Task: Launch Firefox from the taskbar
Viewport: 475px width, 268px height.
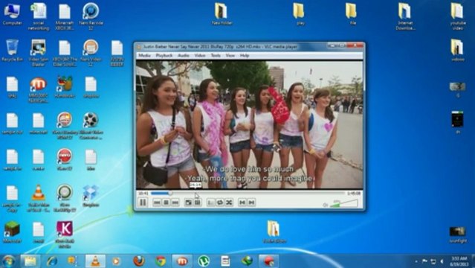Action: coord(138,261)
